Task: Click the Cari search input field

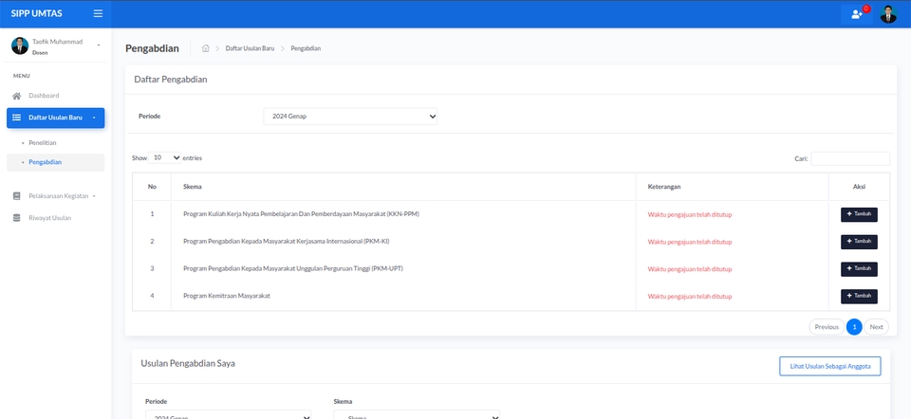Action: click(x=850, y=158)
